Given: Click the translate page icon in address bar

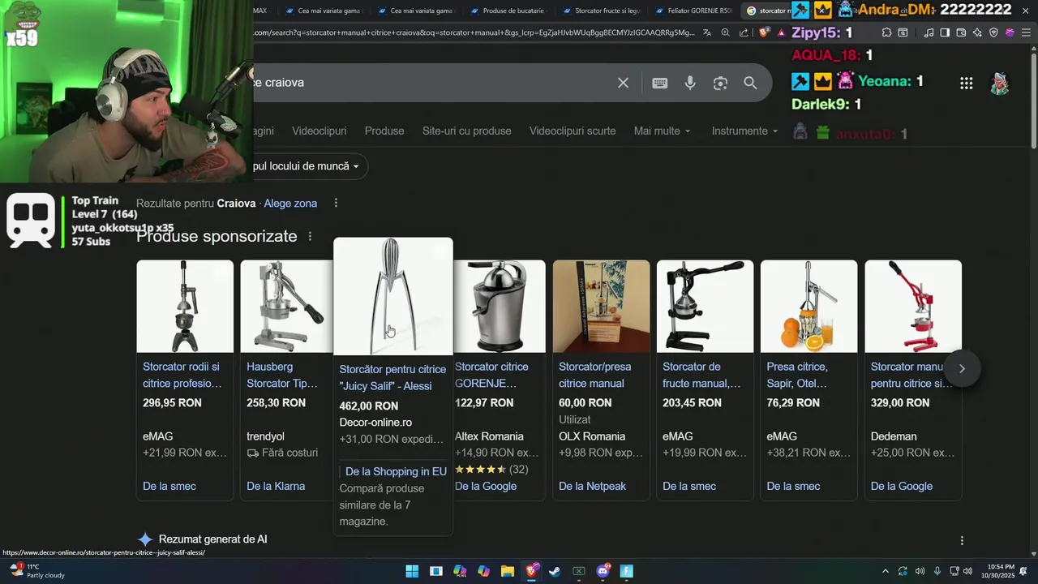Looking at the screenshot, I should click(707, 32).
